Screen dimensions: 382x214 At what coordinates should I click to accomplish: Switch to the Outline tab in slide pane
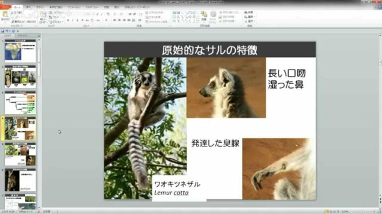[x=22, y=36]
